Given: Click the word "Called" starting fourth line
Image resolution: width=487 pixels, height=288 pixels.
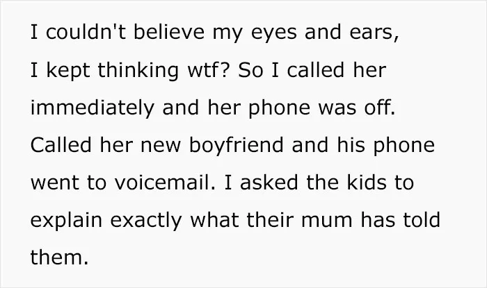Looking at the screenshot, I should (x=61, y=145).
